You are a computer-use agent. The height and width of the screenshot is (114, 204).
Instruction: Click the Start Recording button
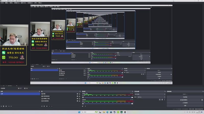point(185,97)
